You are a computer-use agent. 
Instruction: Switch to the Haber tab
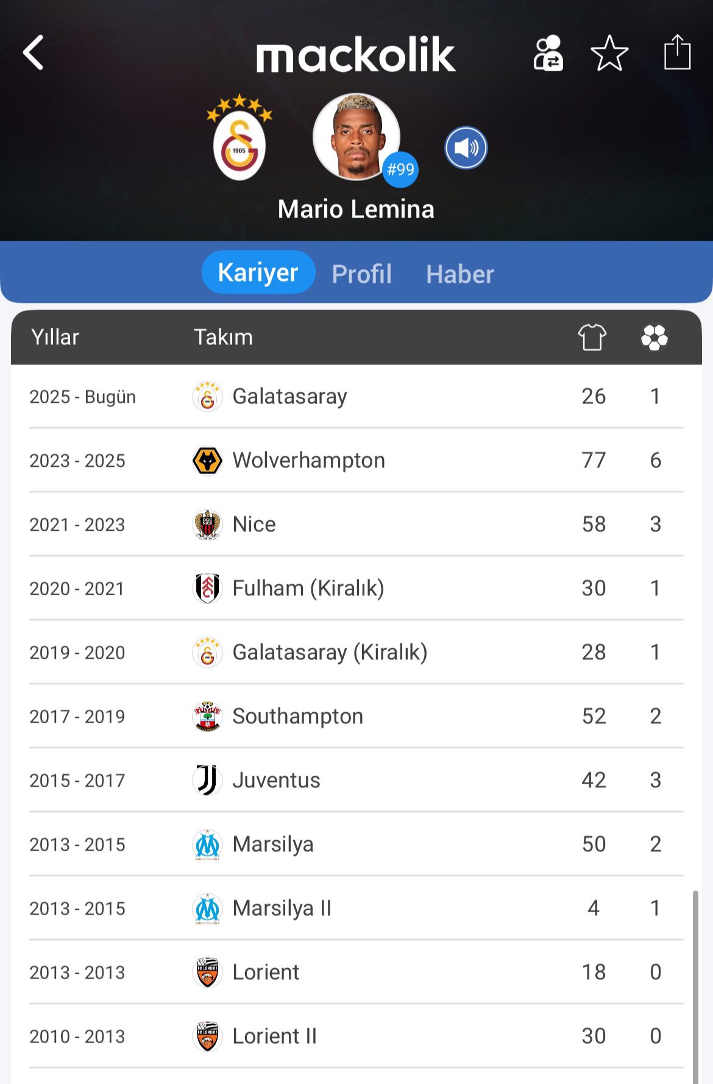(460, 274)
